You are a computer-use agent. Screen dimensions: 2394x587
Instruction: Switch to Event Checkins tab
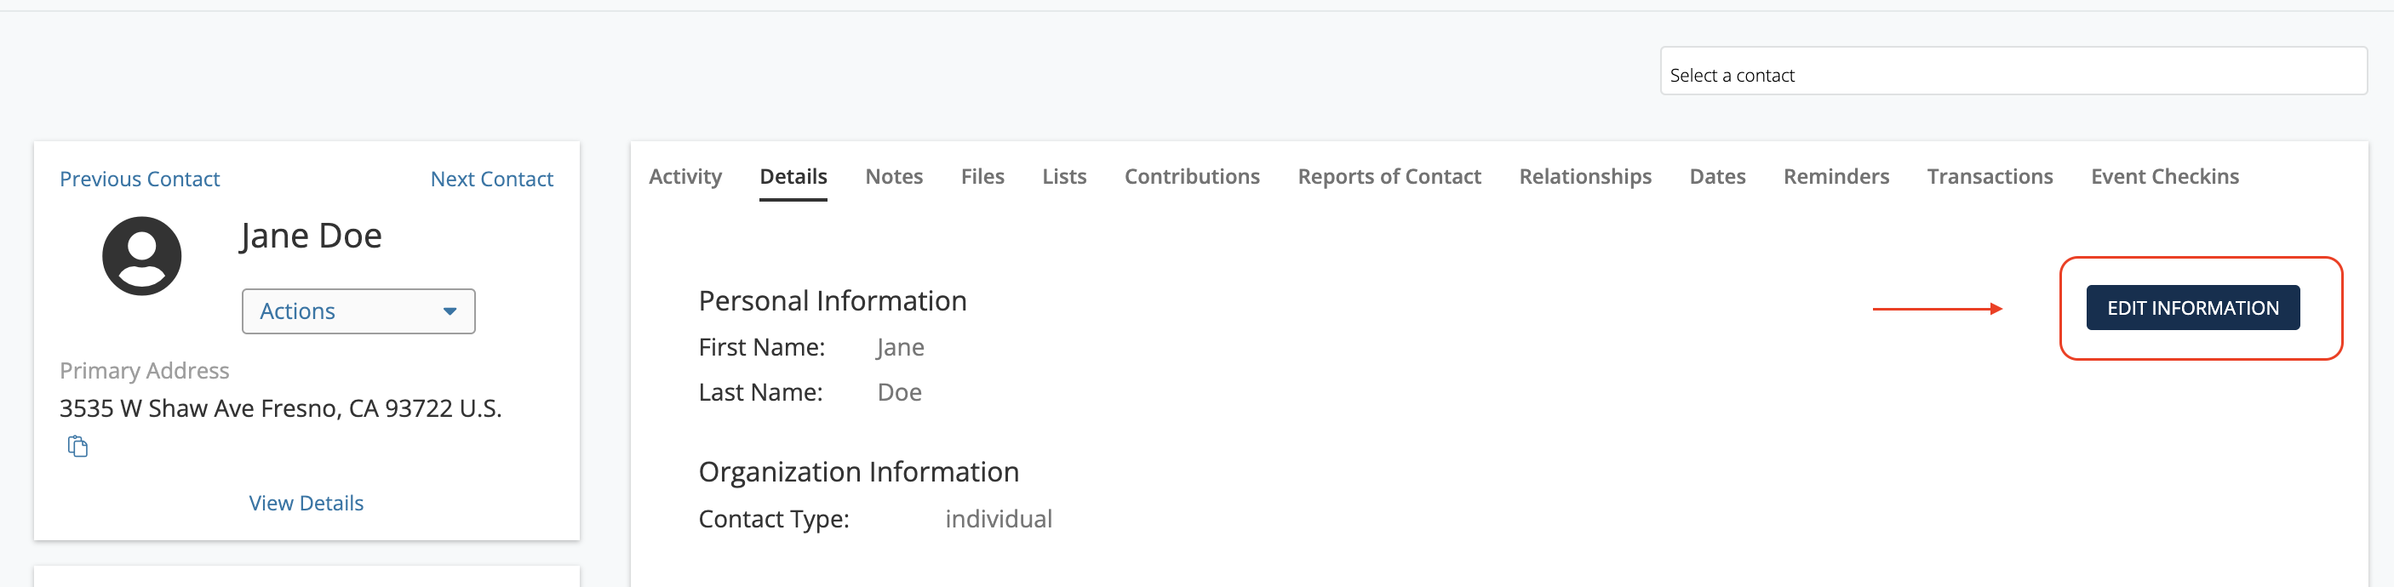(2164, 176)
